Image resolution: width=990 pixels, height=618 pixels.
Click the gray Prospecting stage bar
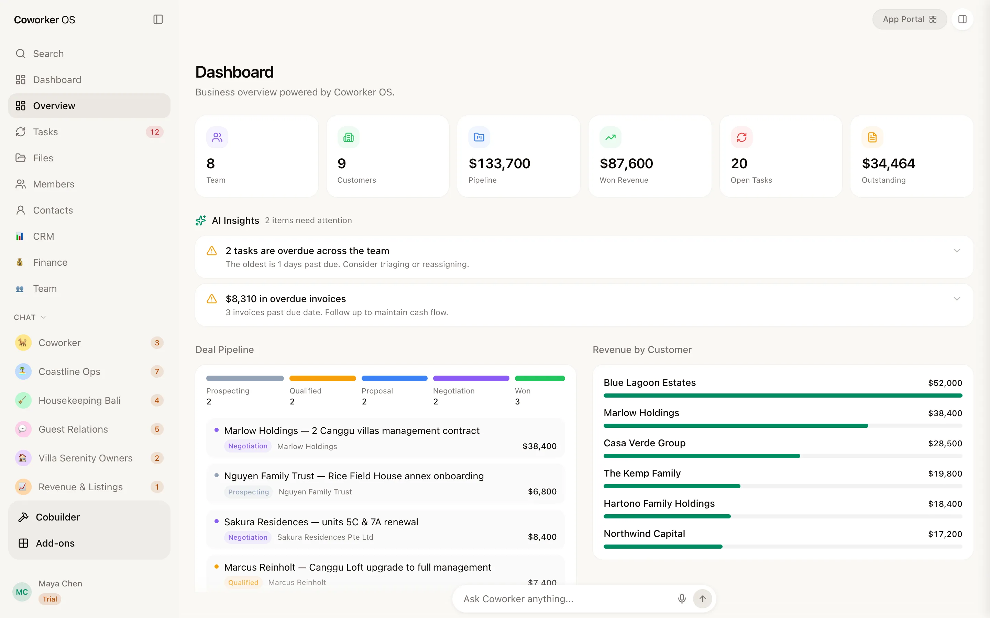tap(245, 378)
